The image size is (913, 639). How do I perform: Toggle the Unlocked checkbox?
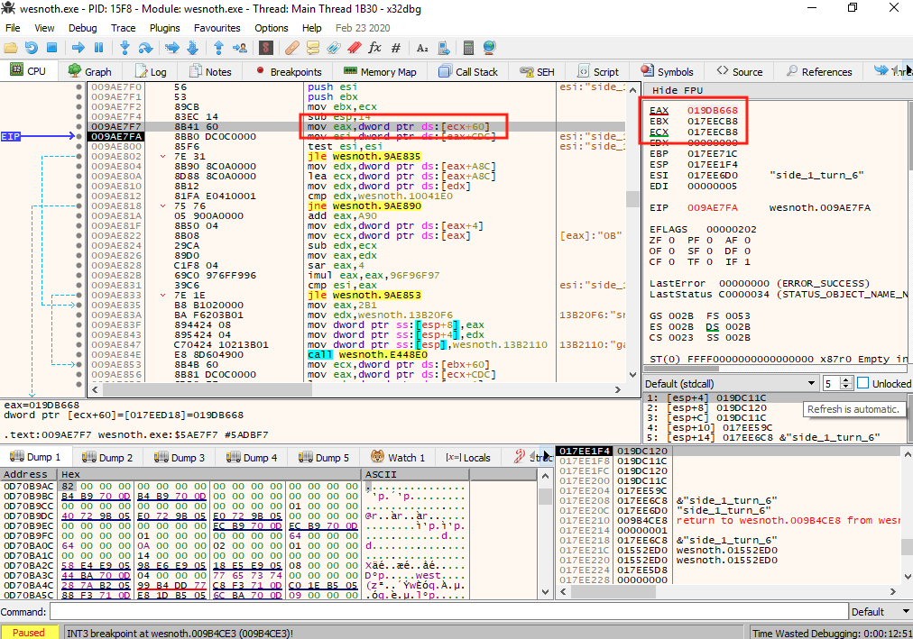coord(862,382)
